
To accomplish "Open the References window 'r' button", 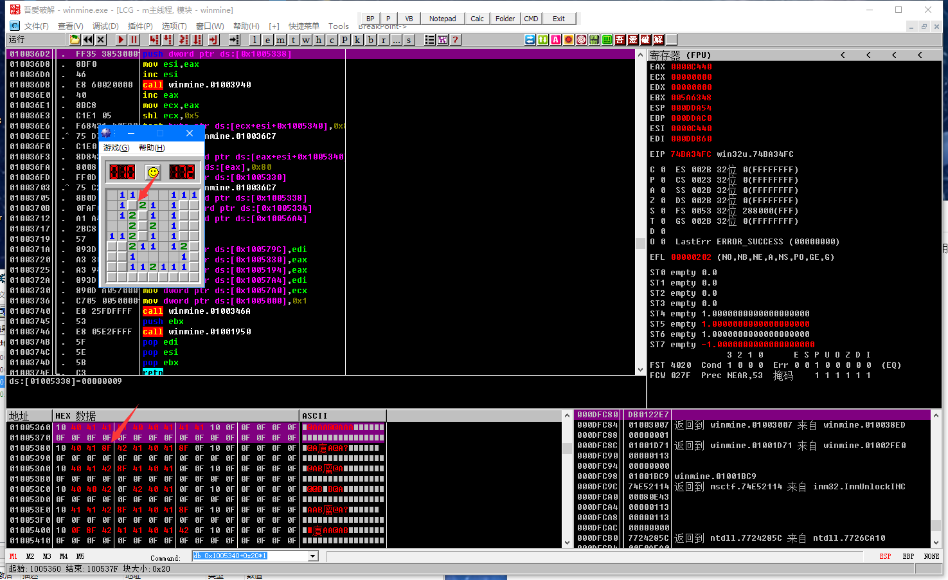I will [x=383, y=39].
